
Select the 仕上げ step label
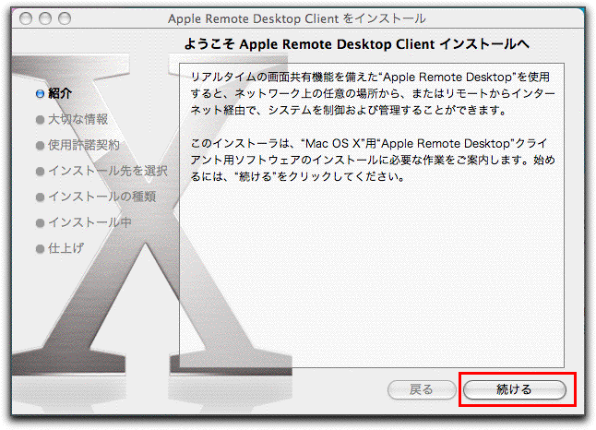[x=66, y=248]
